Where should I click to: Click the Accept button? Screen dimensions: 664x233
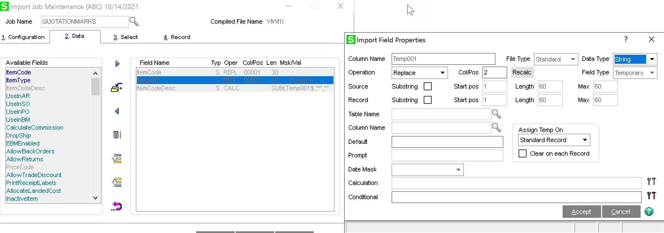[x=581, y=212]
